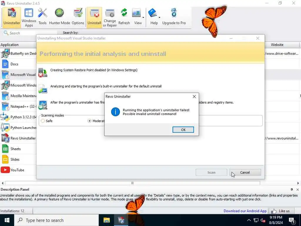Expand the View dropdown arrow
This screenshot has height=226, width=301.
[x=143, y=17]
